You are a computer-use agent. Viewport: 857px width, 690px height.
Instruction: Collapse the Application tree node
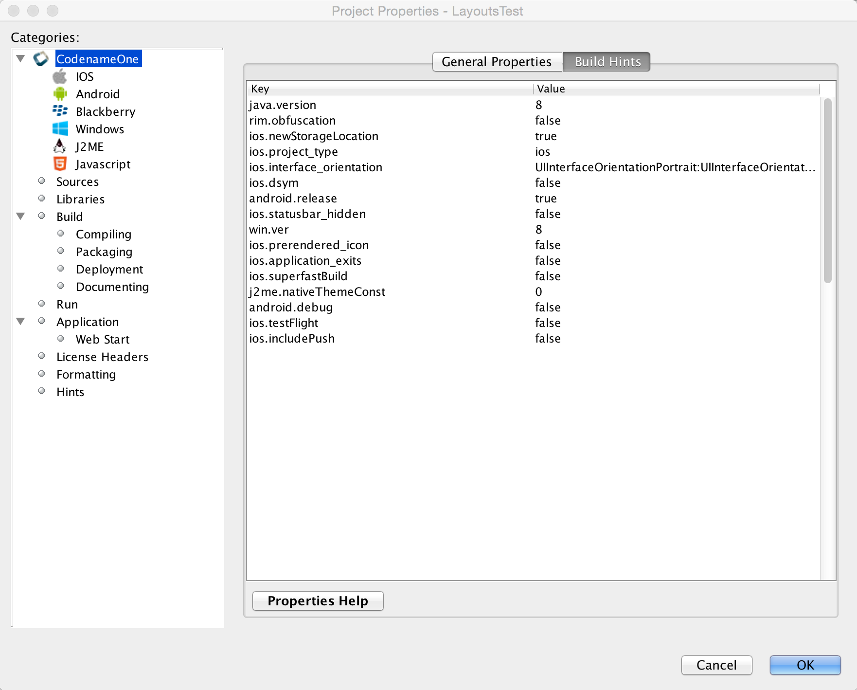pos(20,321)
